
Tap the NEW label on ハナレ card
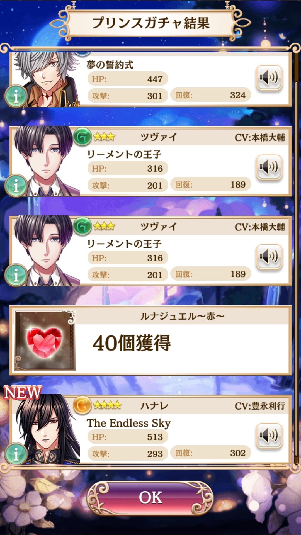23,392
